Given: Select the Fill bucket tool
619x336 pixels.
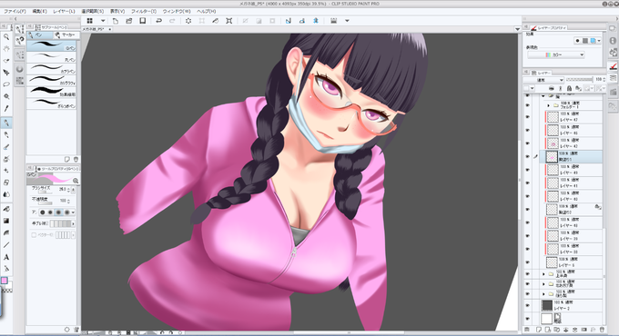Looking at the screenshot, I should [x=6, y=209].
